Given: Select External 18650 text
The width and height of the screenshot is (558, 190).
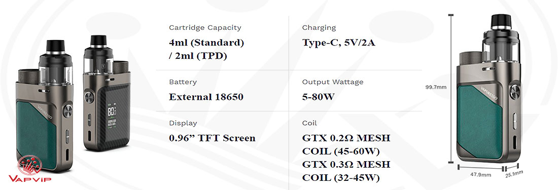Looking at the screenshot, I should [206, 97].
